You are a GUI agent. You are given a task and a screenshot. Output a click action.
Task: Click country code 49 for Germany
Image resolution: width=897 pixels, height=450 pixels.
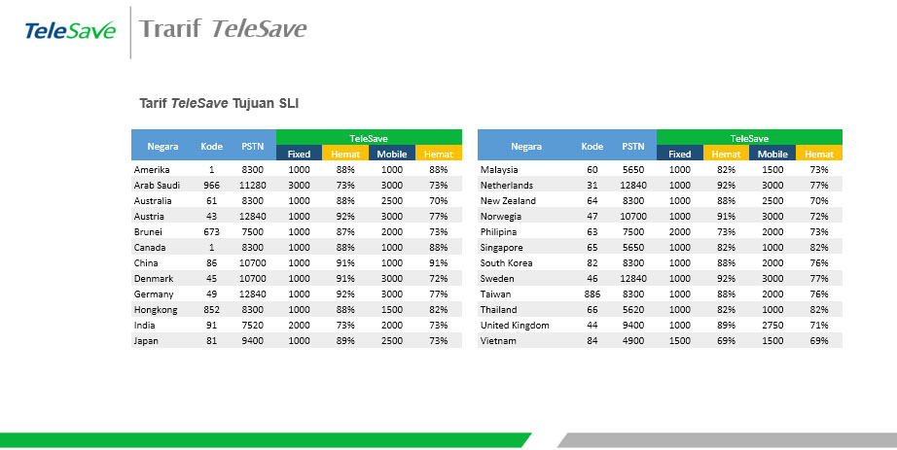pos(212,294)
